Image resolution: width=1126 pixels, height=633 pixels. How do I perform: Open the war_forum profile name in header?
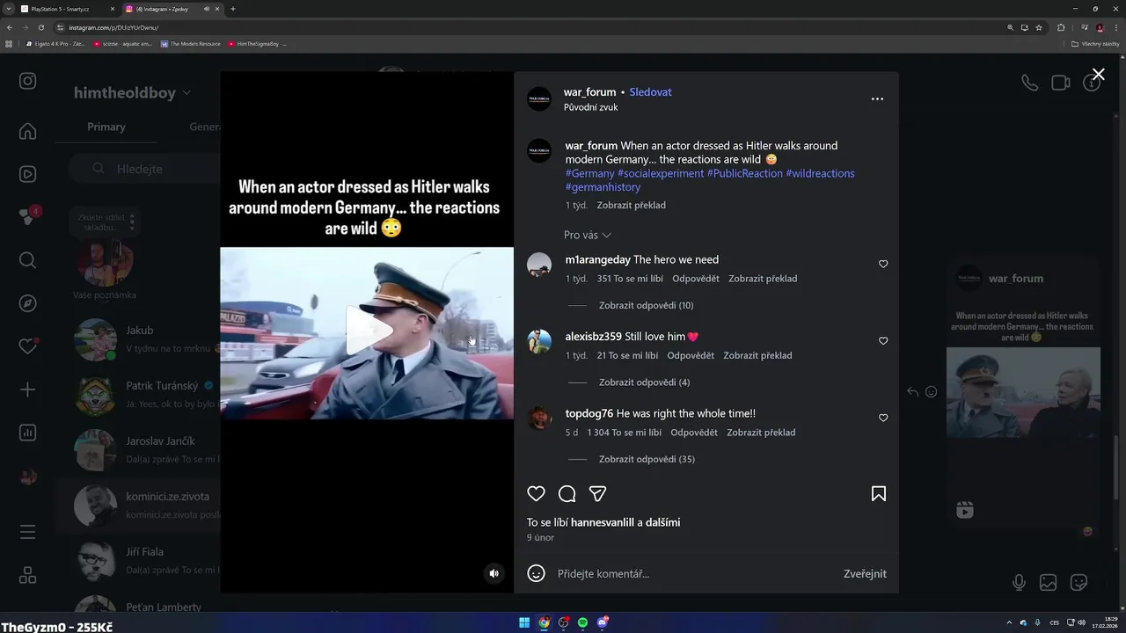(589, 91)
